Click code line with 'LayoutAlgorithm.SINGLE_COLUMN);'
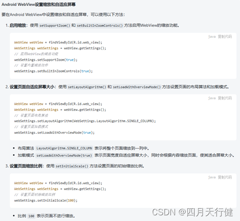Image resolution: width=240 pixels, height=221 pixels. pyautogui.click(x=85, y=121)
